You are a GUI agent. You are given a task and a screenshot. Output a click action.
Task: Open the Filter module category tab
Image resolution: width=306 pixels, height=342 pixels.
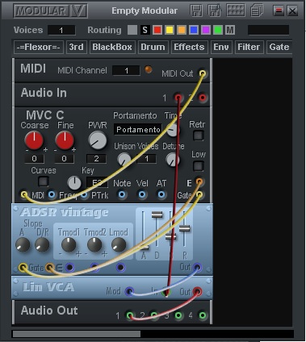click(249, 47)
